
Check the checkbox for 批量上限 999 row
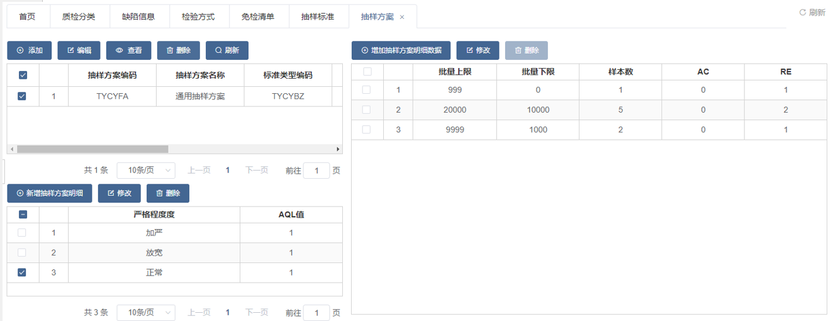point(367,90)
